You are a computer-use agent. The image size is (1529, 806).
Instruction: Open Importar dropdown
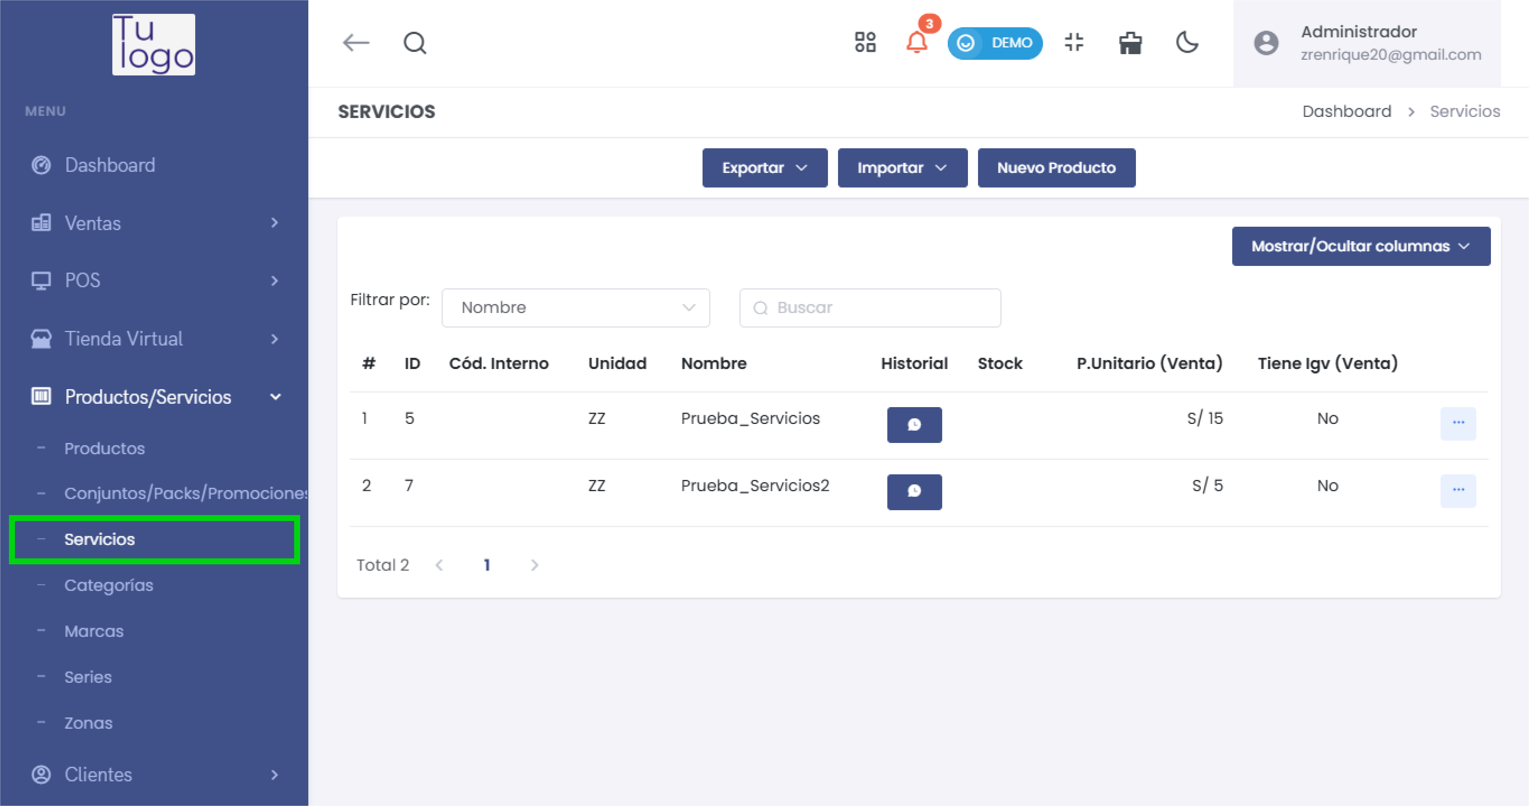click(x=902, y=168)
